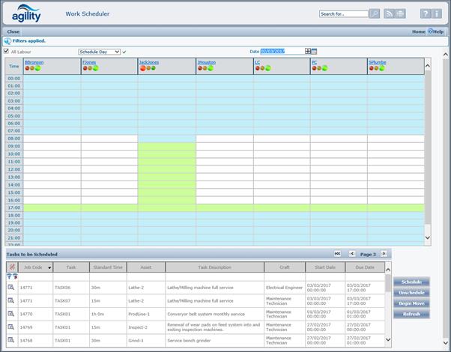The height and width of the screenshot is (352, 451).
Task: Click the pin icon in table header
Action: (x=12, y=267)
